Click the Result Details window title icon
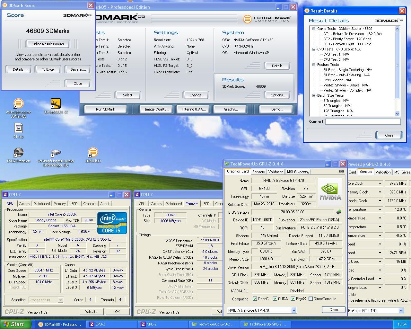 pos(307,11)
